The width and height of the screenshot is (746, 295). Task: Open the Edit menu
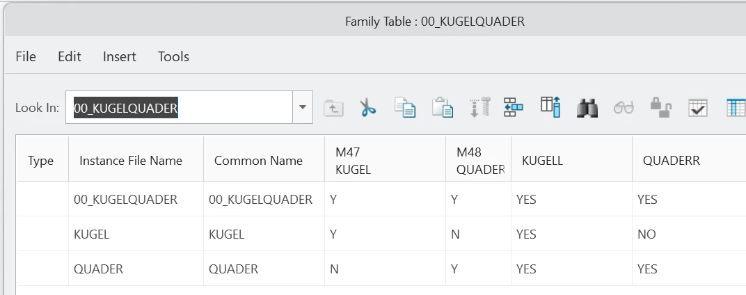pos(70,56)
